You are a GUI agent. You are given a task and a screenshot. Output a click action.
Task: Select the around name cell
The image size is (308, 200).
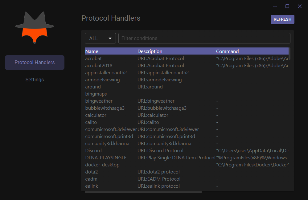pos(93,87)
